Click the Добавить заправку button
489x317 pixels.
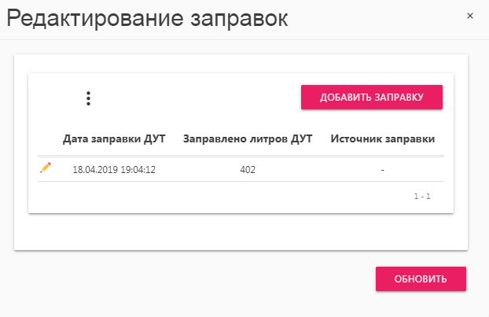(371, 97)
